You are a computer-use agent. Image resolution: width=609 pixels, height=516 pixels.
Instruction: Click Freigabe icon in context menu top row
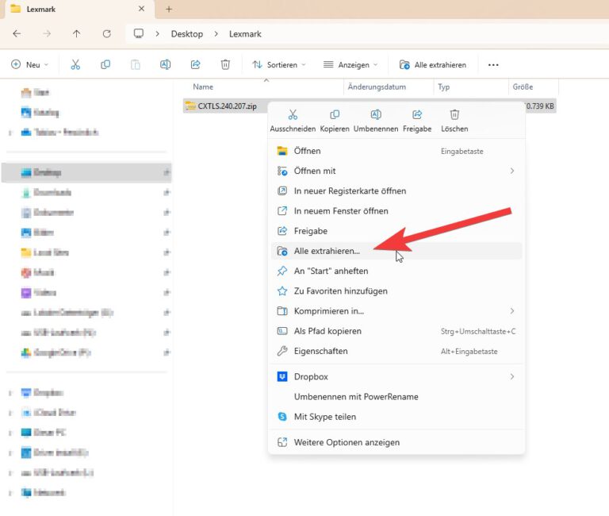(417, 121)
